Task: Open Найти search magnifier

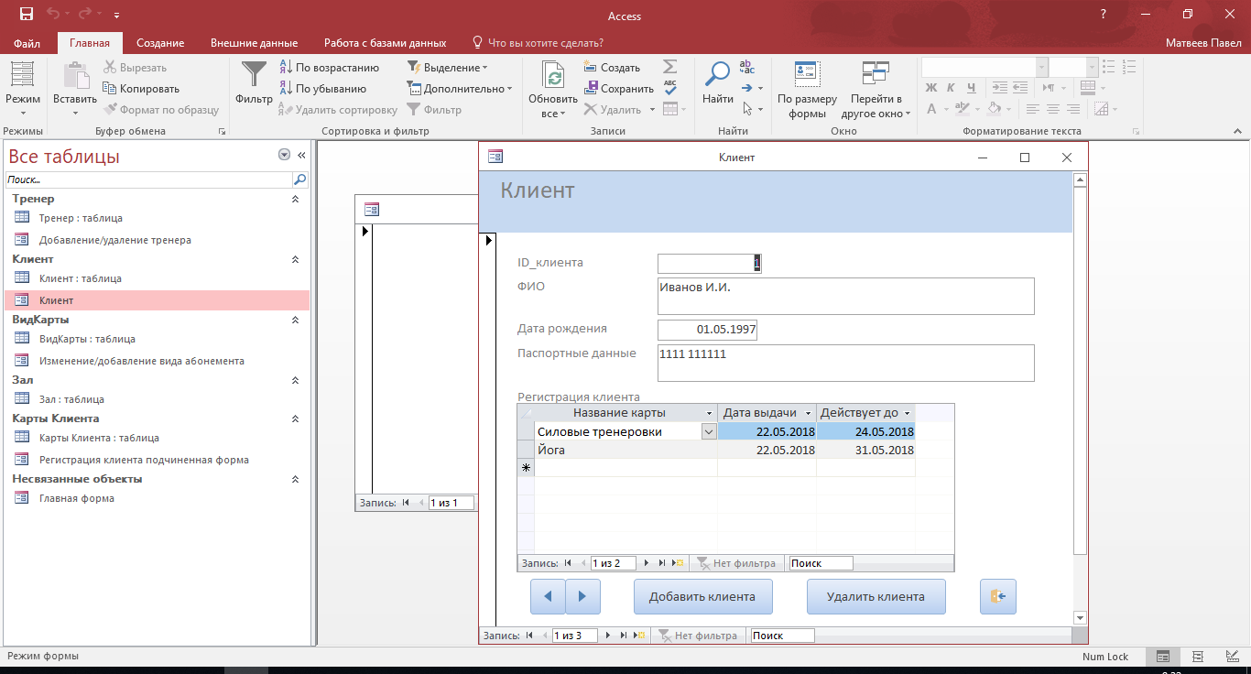Action: 719,82
